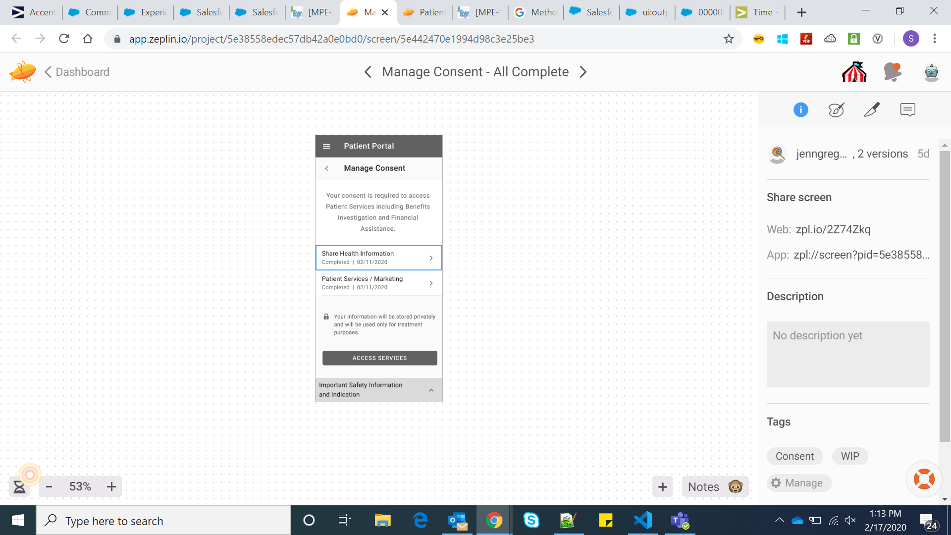Zoom out using the minus button

(49, 487)
